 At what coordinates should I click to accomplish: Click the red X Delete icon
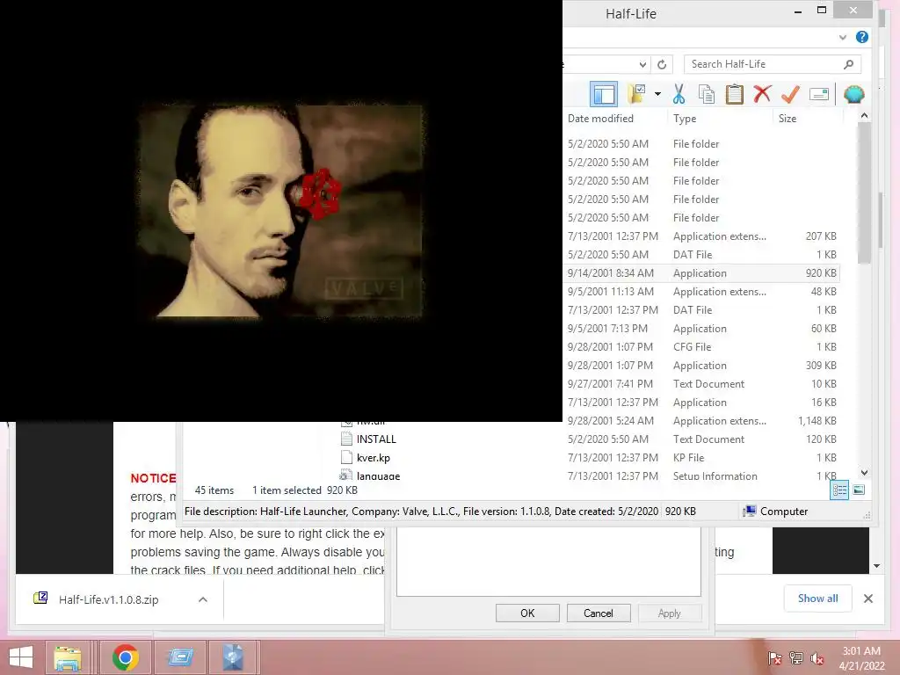pos(762,94)
